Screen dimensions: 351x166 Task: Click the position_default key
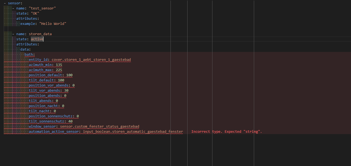[45, 75]
